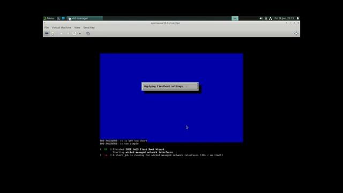Open the File menu
The width and height of the screenshot is (343, 193).
(x=47, y=27)
